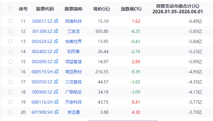Sort by 股票简称 column header
Image resolution: width=213 pixels, height=121 pixels.
(74, 9)
